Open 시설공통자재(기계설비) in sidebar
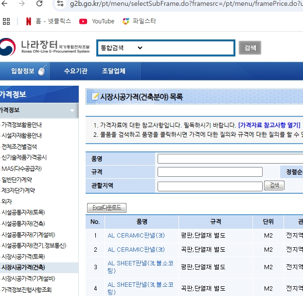Viewport: 303px width, 296px height. (28, 235)
